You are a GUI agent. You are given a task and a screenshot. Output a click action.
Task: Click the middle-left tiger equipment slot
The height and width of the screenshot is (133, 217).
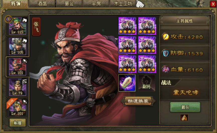(x=127, y=45)
